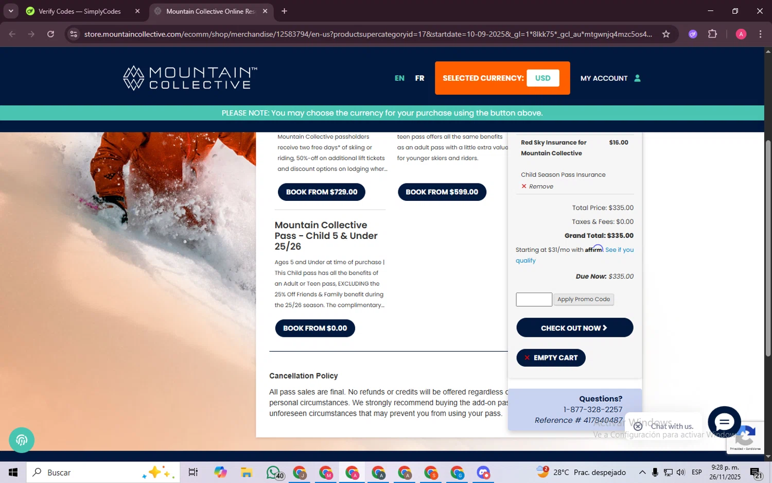
Task: Focus the promo code input field
Action: [534, 300]
